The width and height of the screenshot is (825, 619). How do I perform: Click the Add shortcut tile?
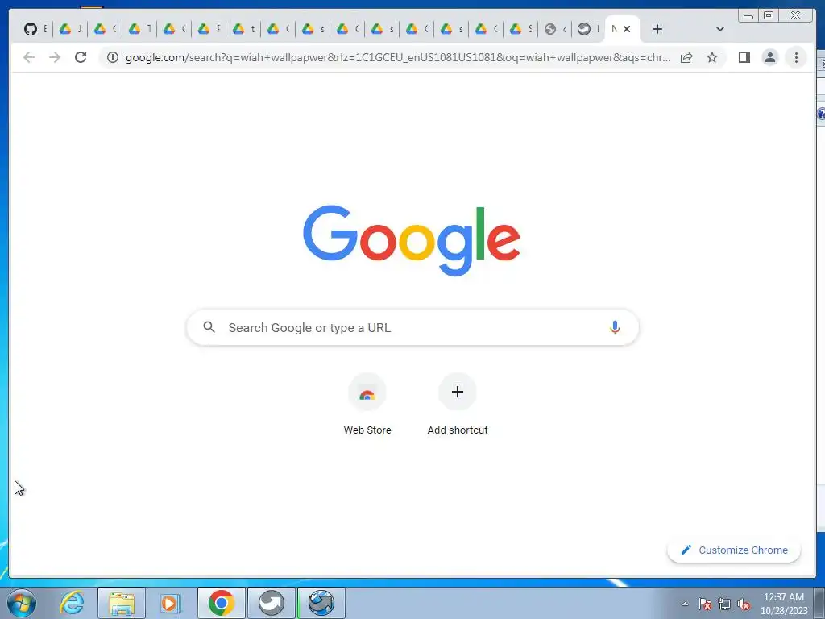click(458, 405)
